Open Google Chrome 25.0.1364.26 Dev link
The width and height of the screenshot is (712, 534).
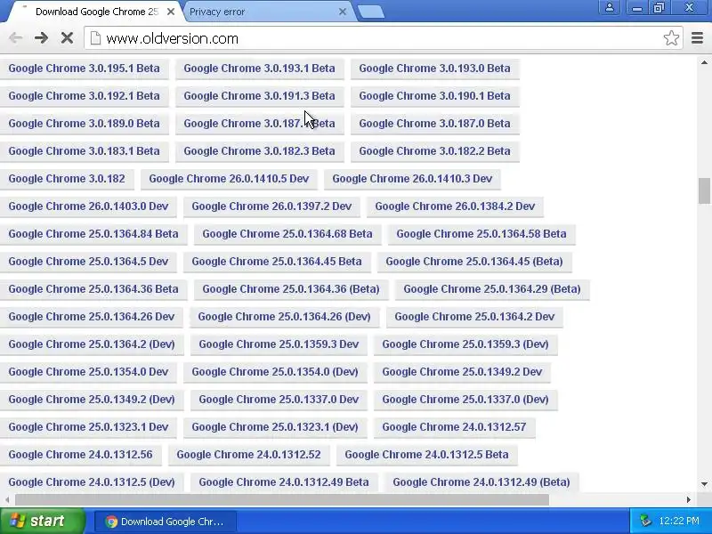click(x=92, y=317)
